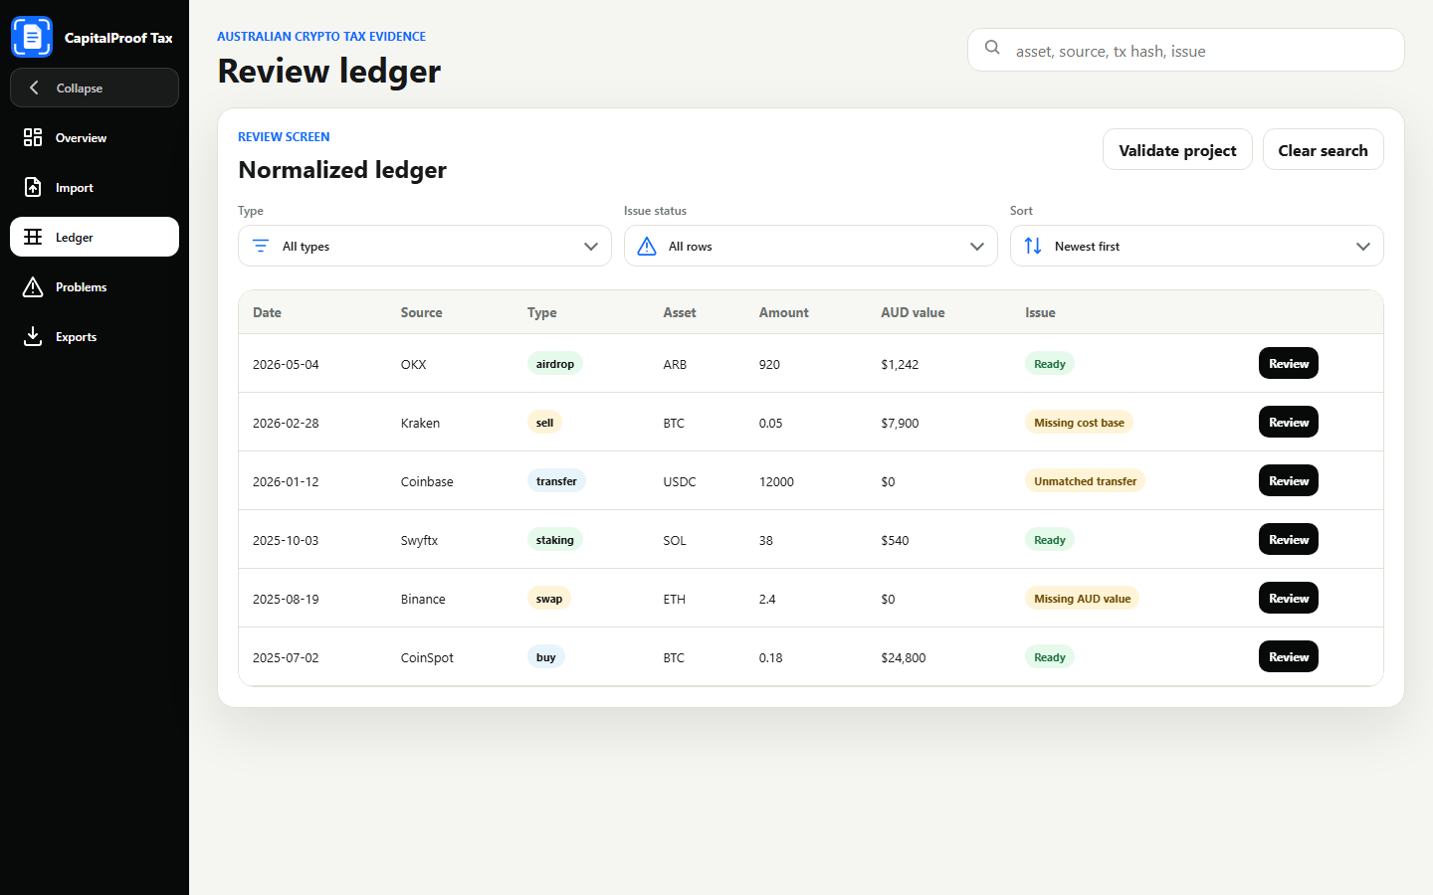Click the Exports download icon

[x=33, y=336]
